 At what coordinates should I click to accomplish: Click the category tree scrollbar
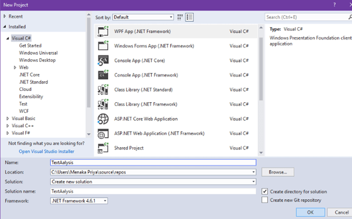click(x=89, y=63)
